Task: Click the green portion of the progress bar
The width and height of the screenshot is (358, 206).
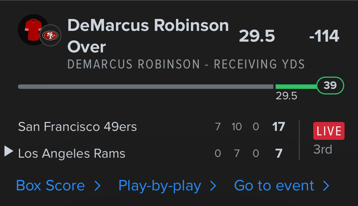Action: [295, 87]
